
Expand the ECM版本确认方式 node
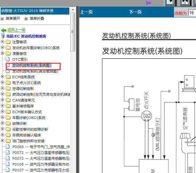pos(2,111)
